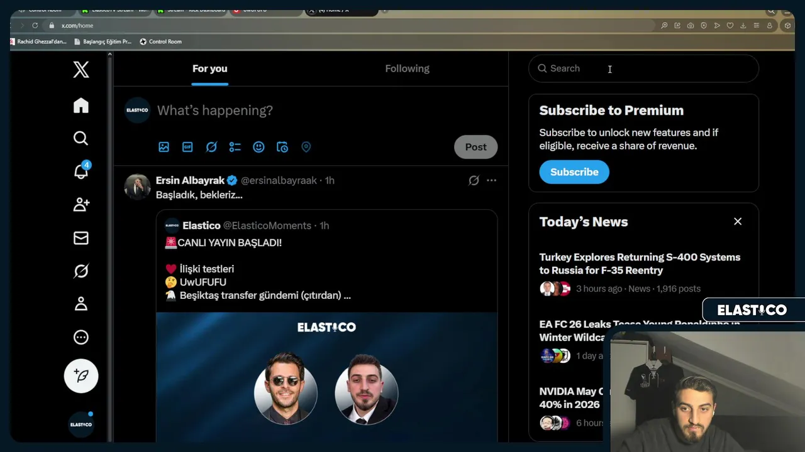Open Profile person icon in sidebar

click(81, 304)
